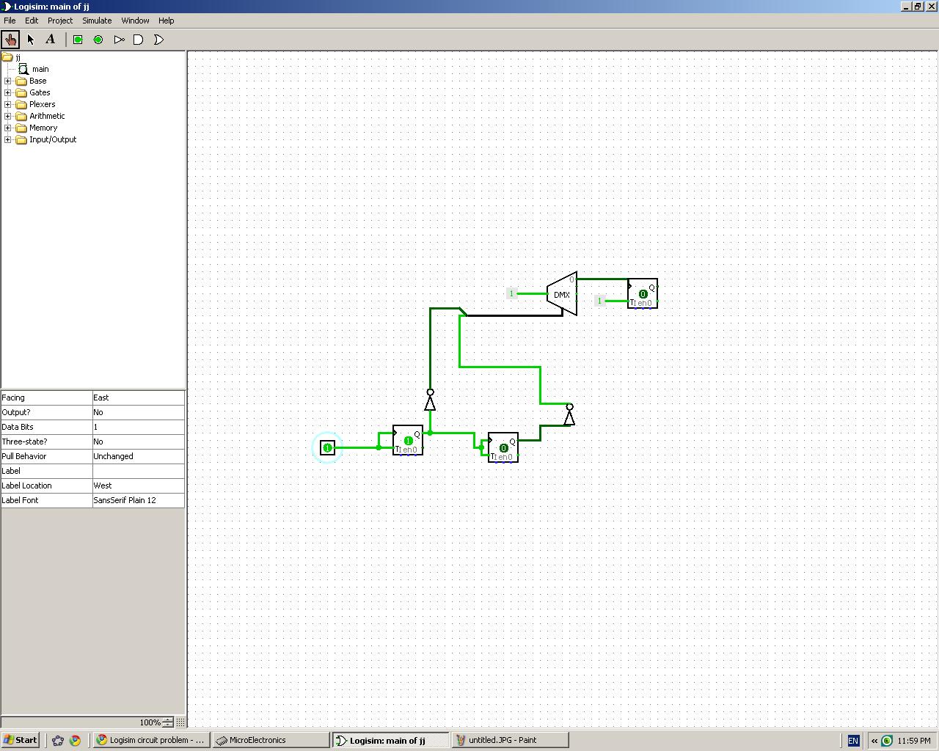This screenshot has height=751, width=939.
Task: Click the NOT gate right of second flip-flop
Action: 569,415
